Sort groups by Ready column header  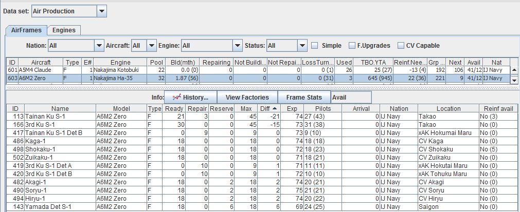174,108
